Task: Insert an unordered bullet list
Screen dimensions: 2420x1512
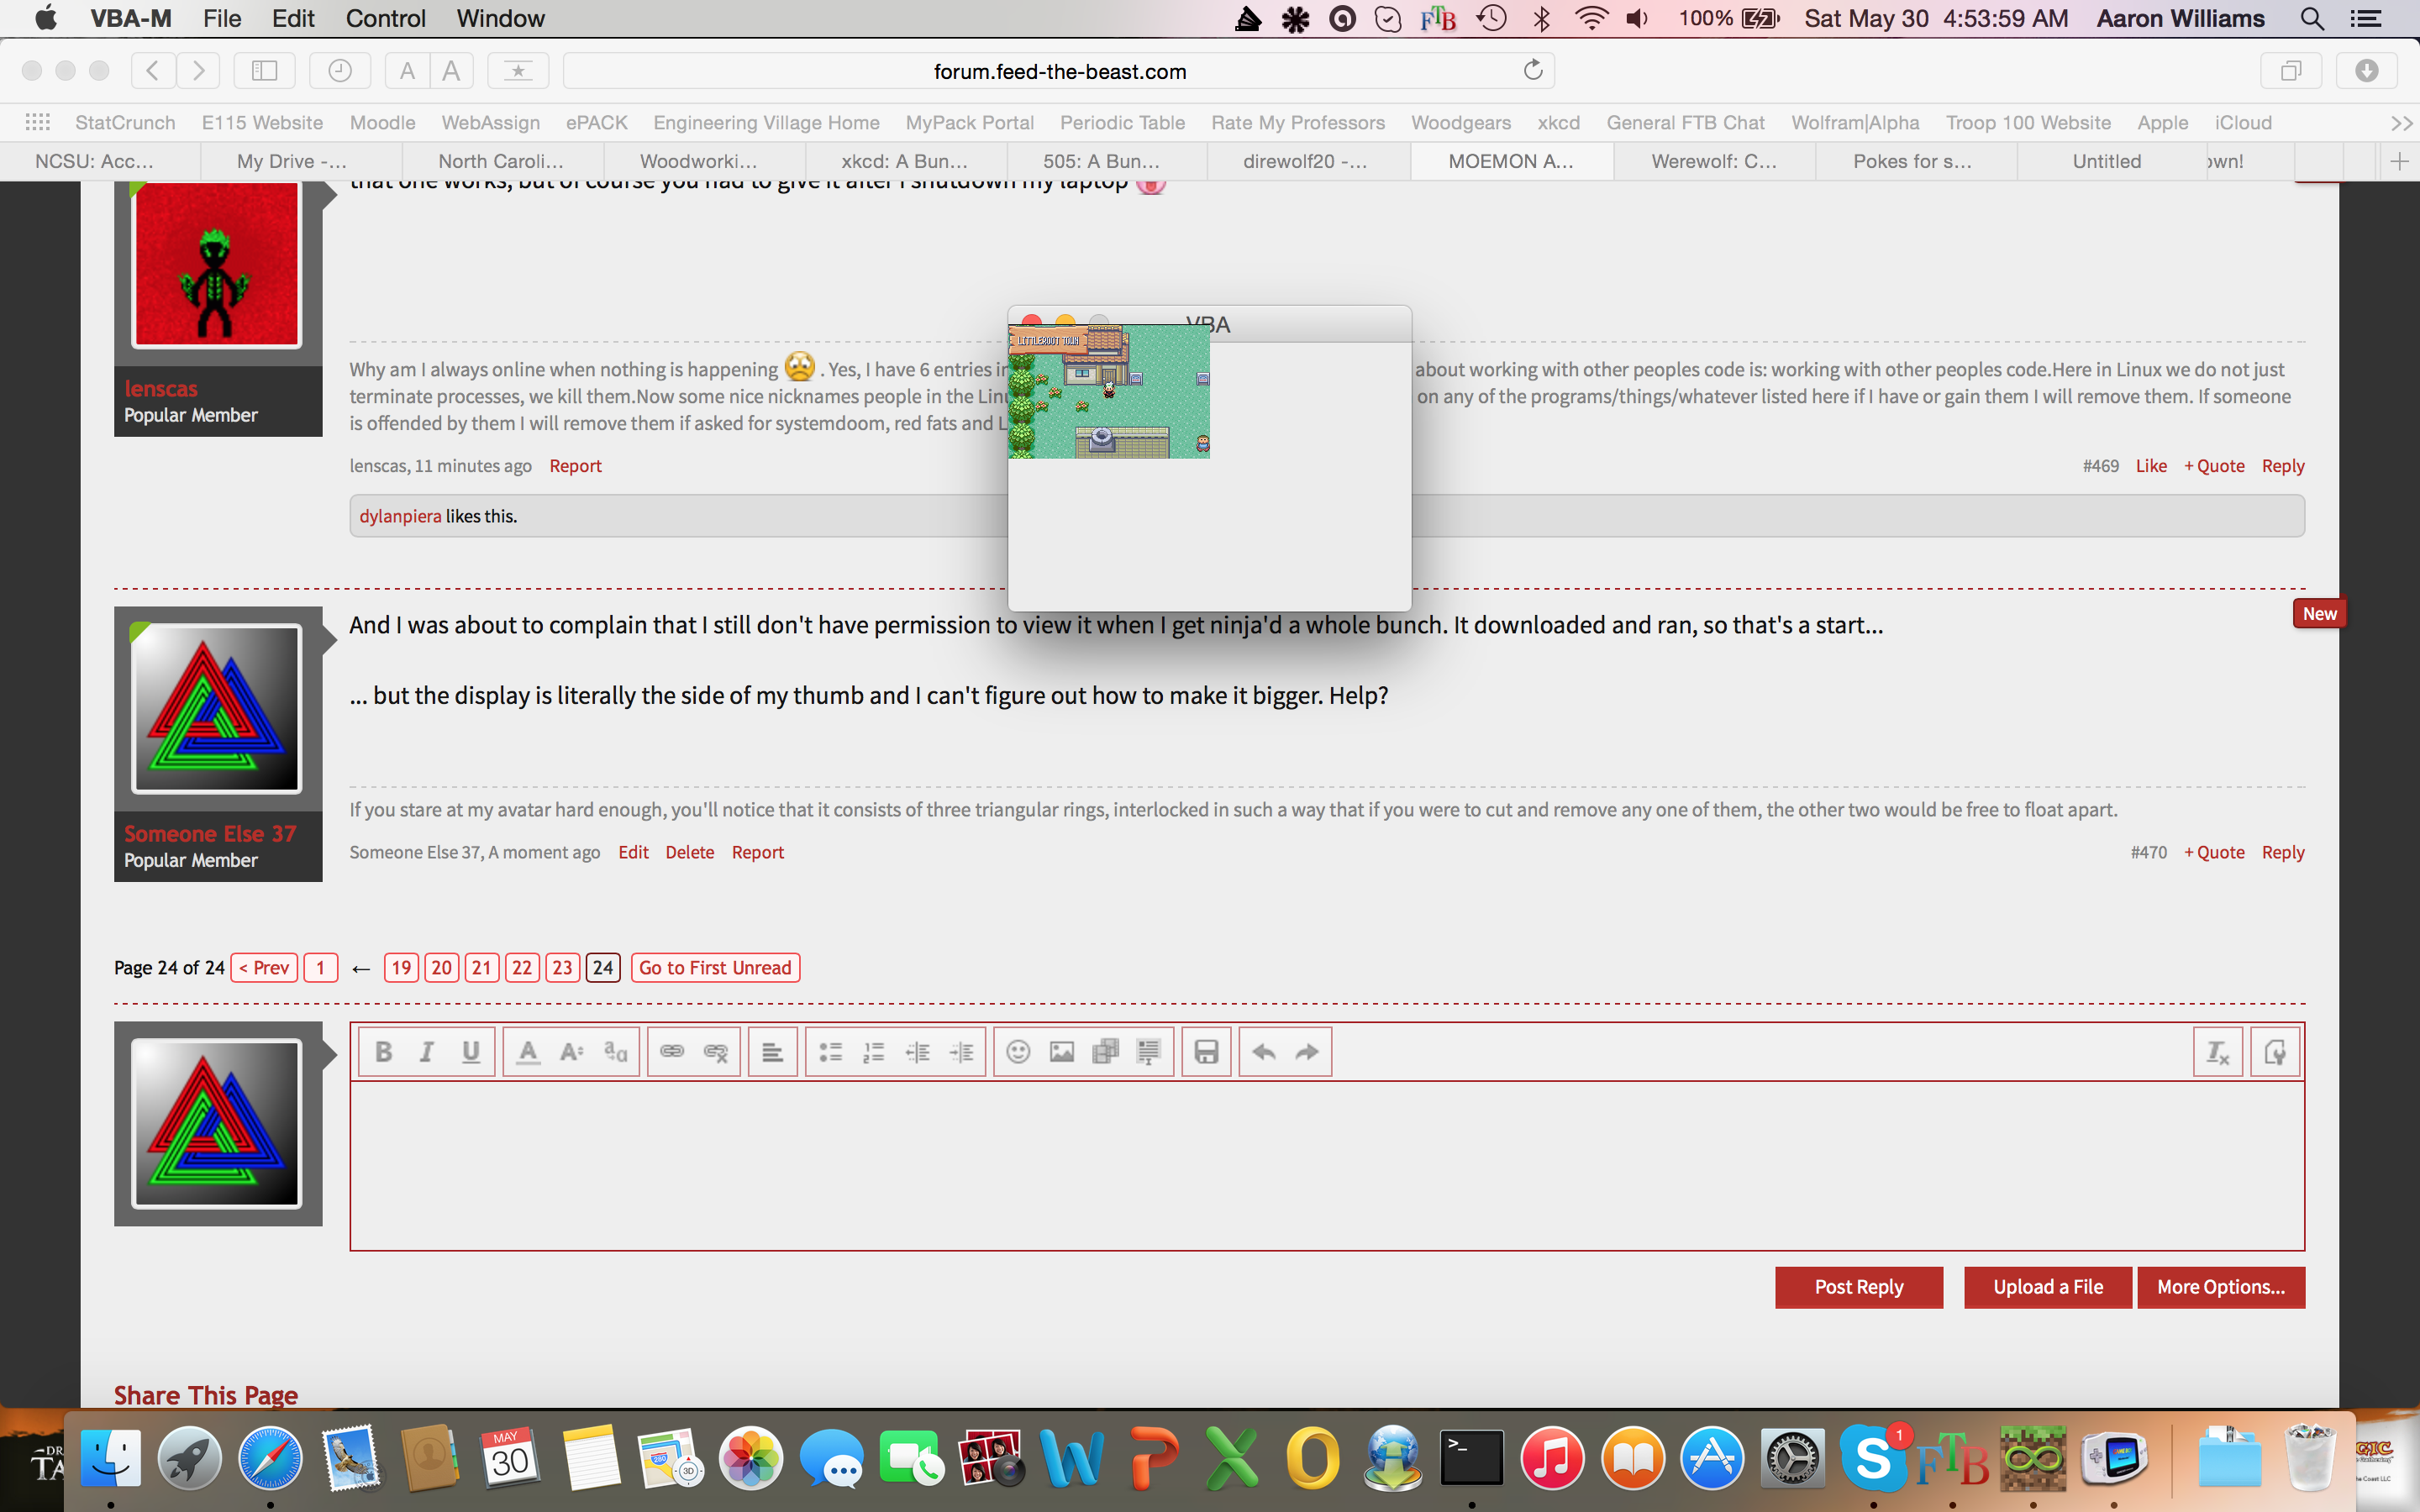Action: pos(830,1052)
